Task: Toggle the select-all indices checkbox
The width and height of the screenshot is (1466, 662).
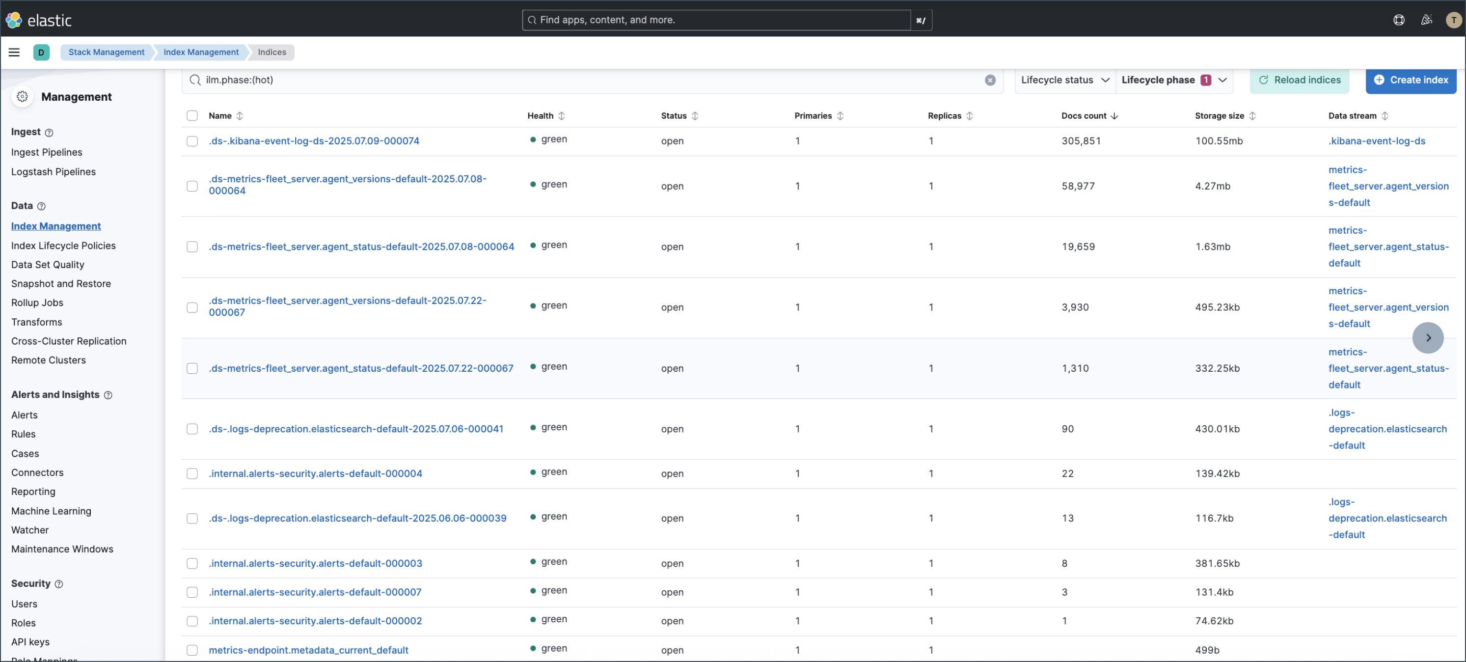Action: coord(192,115)
